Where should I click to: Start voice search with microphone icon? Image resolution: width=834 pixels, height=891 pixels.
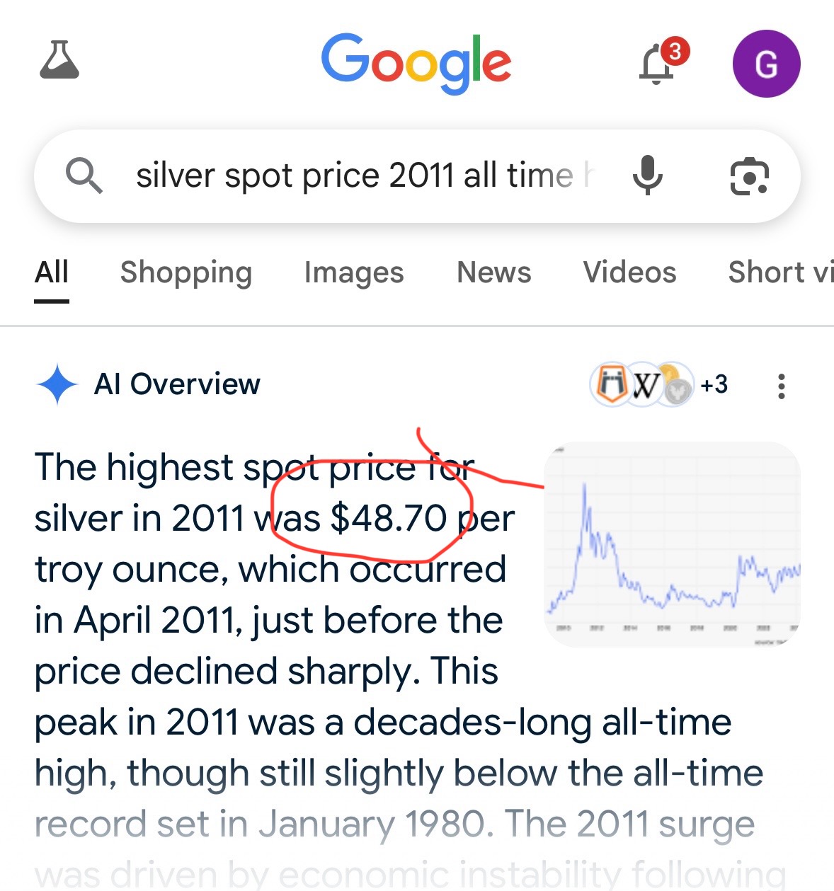pos(647,176)
